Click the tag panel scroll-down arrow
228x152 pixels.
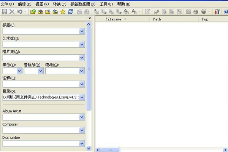coord(89,148)
